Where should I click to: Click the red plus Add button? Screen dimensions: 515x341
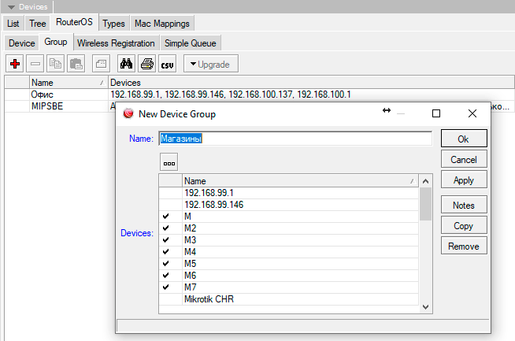coord(15,64)
